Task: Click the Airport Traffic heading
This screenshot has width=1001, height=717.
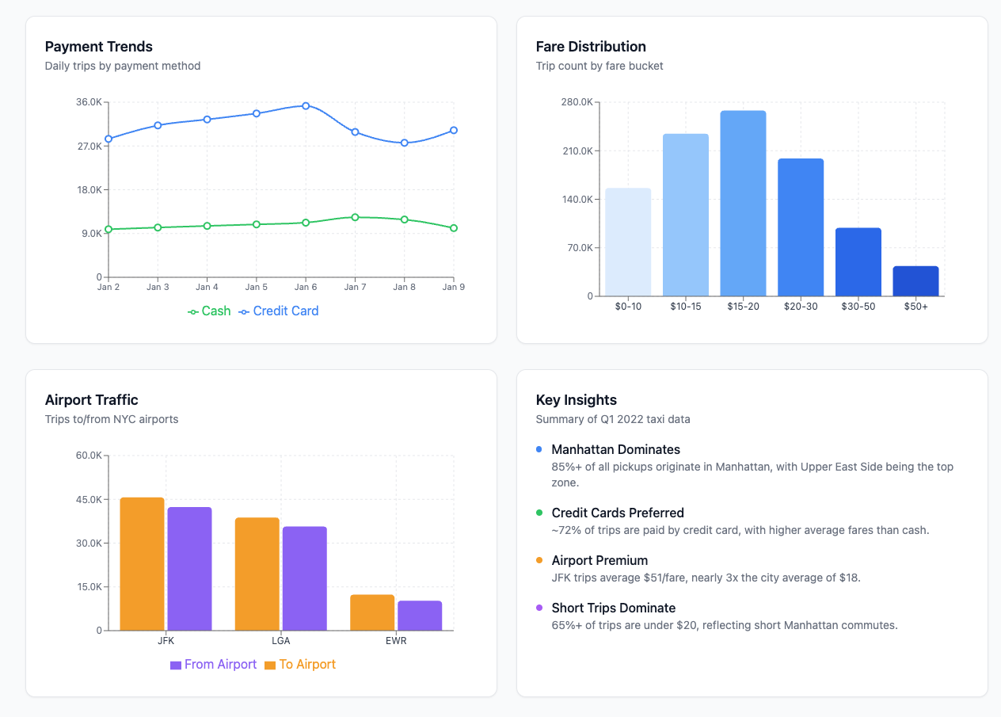Action: 90,400
